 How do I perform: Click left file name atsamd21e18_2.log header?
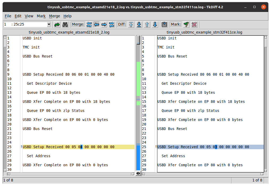pos(69,32)
